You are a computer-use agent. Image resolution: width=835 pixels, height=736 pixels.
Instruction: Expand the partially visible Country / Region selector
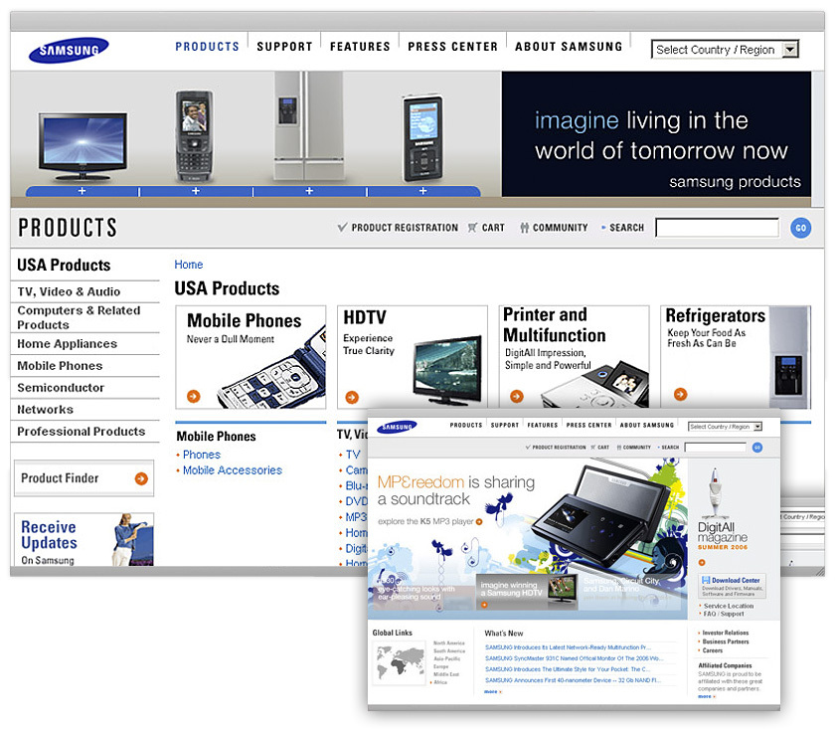coord(807,517)
